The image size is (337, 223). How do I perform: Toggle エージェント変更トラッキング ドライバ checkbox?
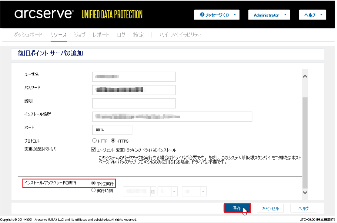click(x=93, y=150)
